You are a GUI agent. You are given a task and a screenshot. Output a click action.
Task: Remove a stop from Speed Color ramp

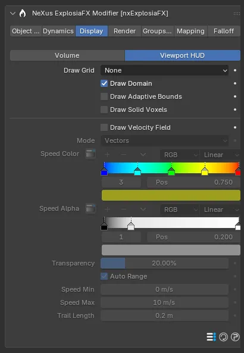pyautogui.click(x=124, y=155)
